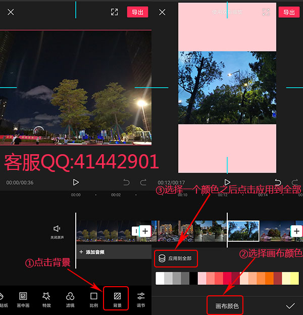This screenshot has height=315, width=303.
Task: Pick the crimson canvas color swatch
Action: coord(227,278)
